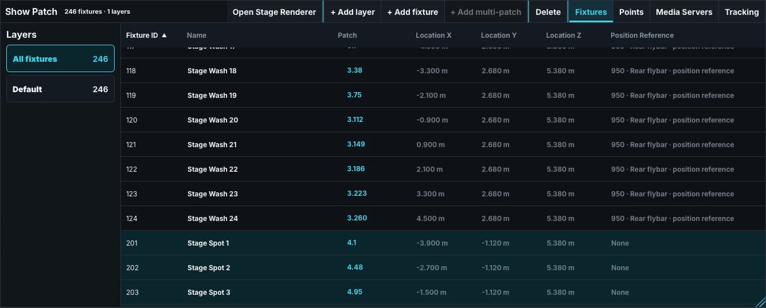
Task: Click fixture ID 118 cell
Action: click(x=131, y=71)
